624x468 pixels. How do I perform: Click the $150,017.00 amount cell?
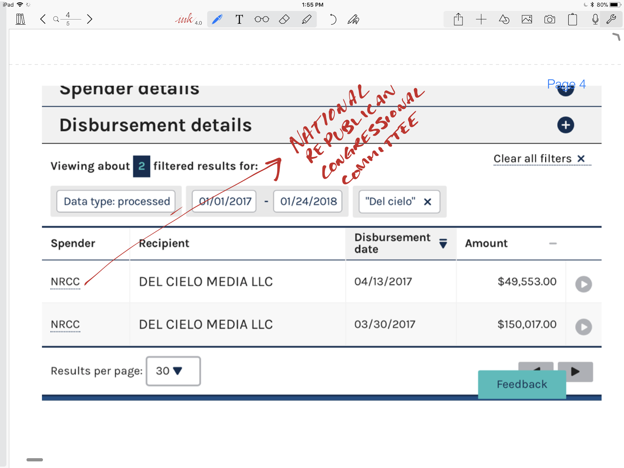click(527, 325)
